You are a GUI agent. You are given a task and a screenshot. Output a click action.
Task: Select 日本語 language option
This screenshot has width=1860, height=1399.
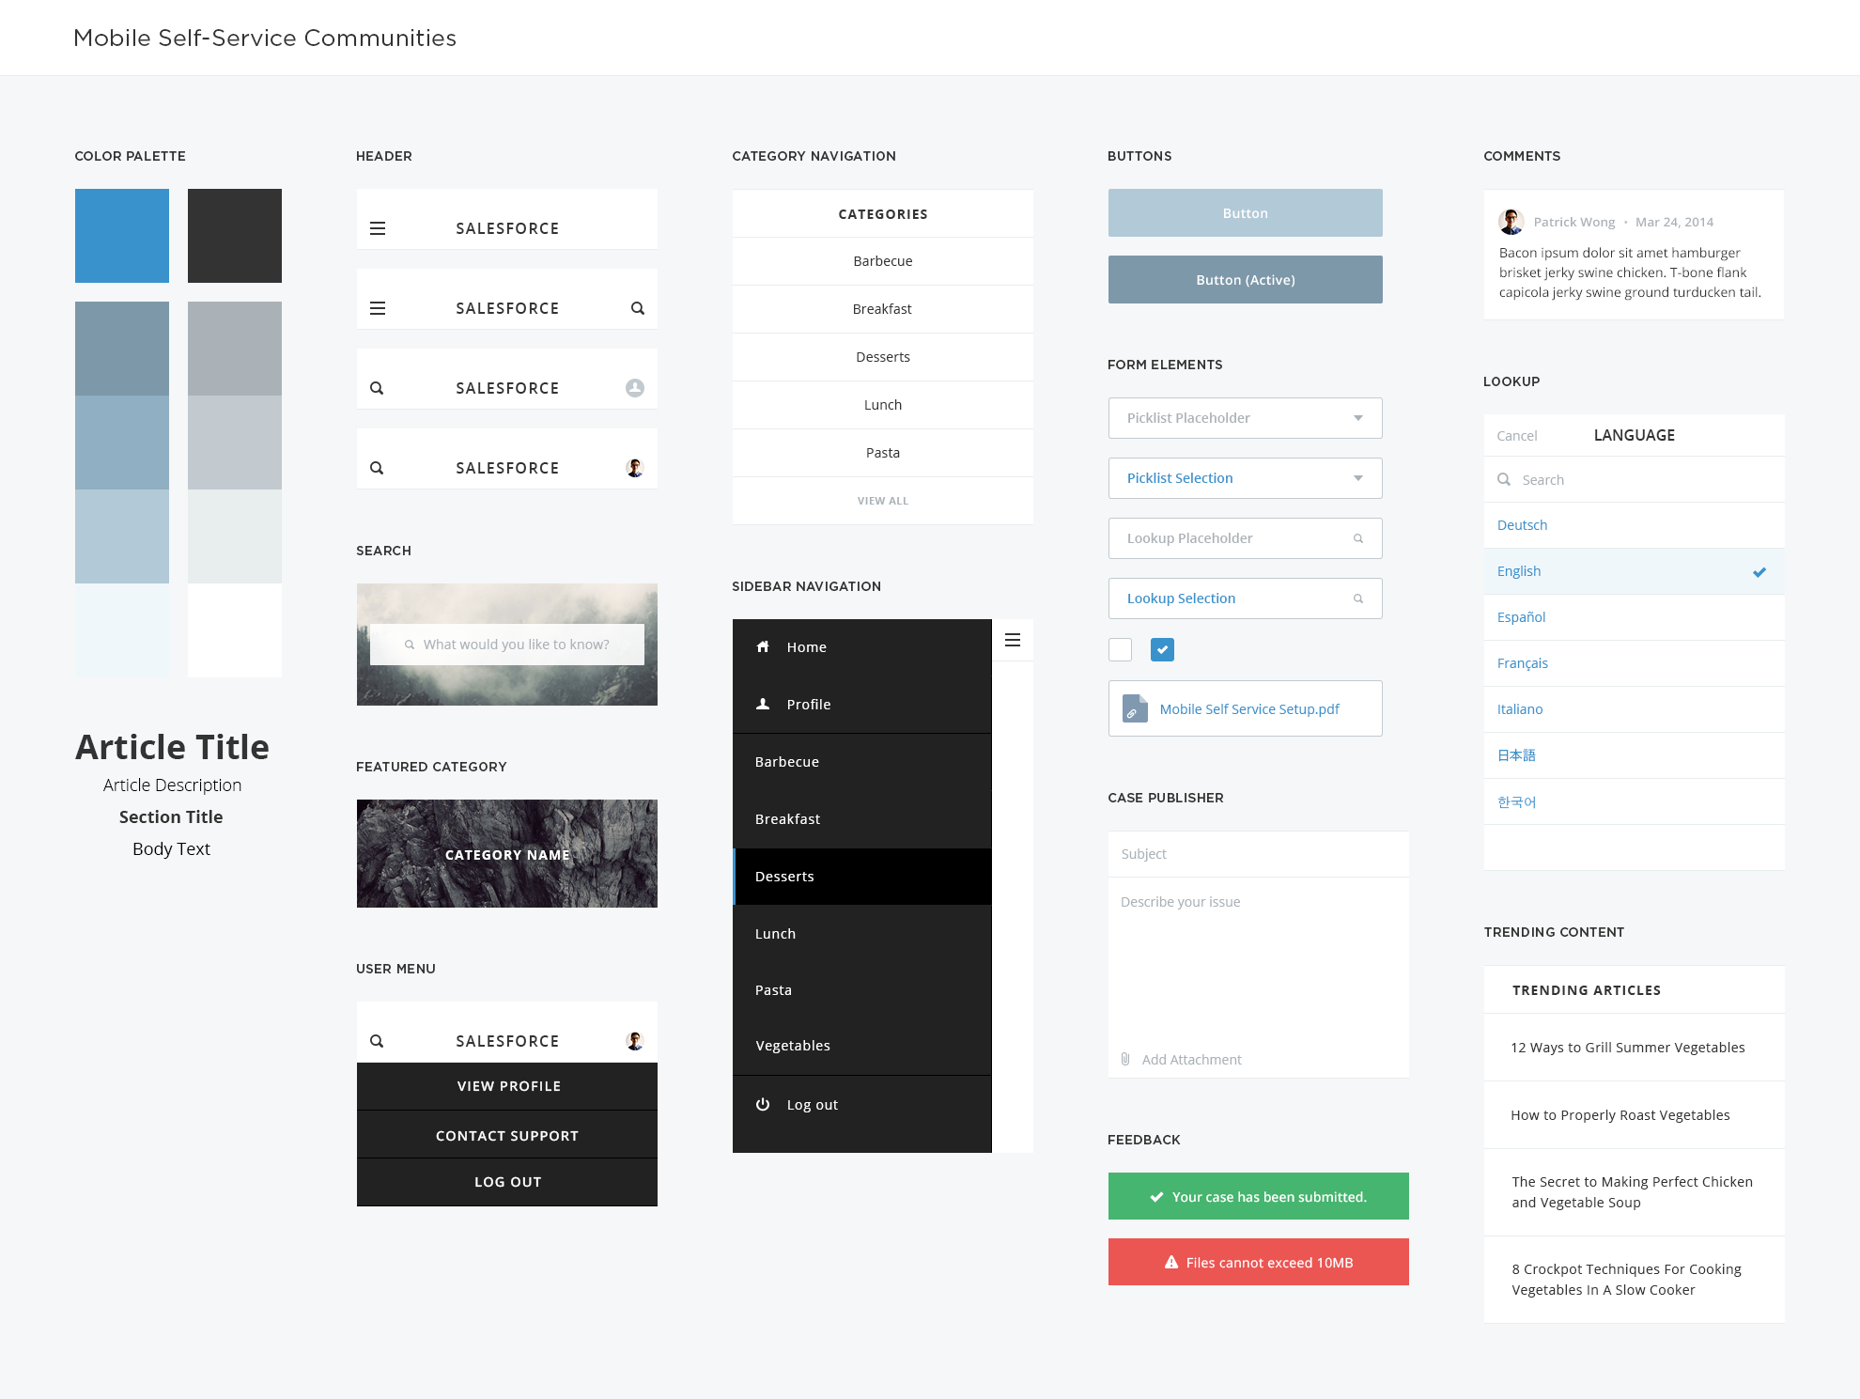click(x=1635, y=755)
